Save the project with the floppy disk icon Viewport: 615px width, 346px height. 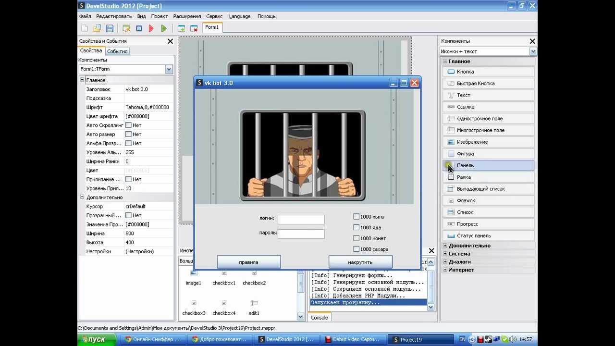coord(110,28)
